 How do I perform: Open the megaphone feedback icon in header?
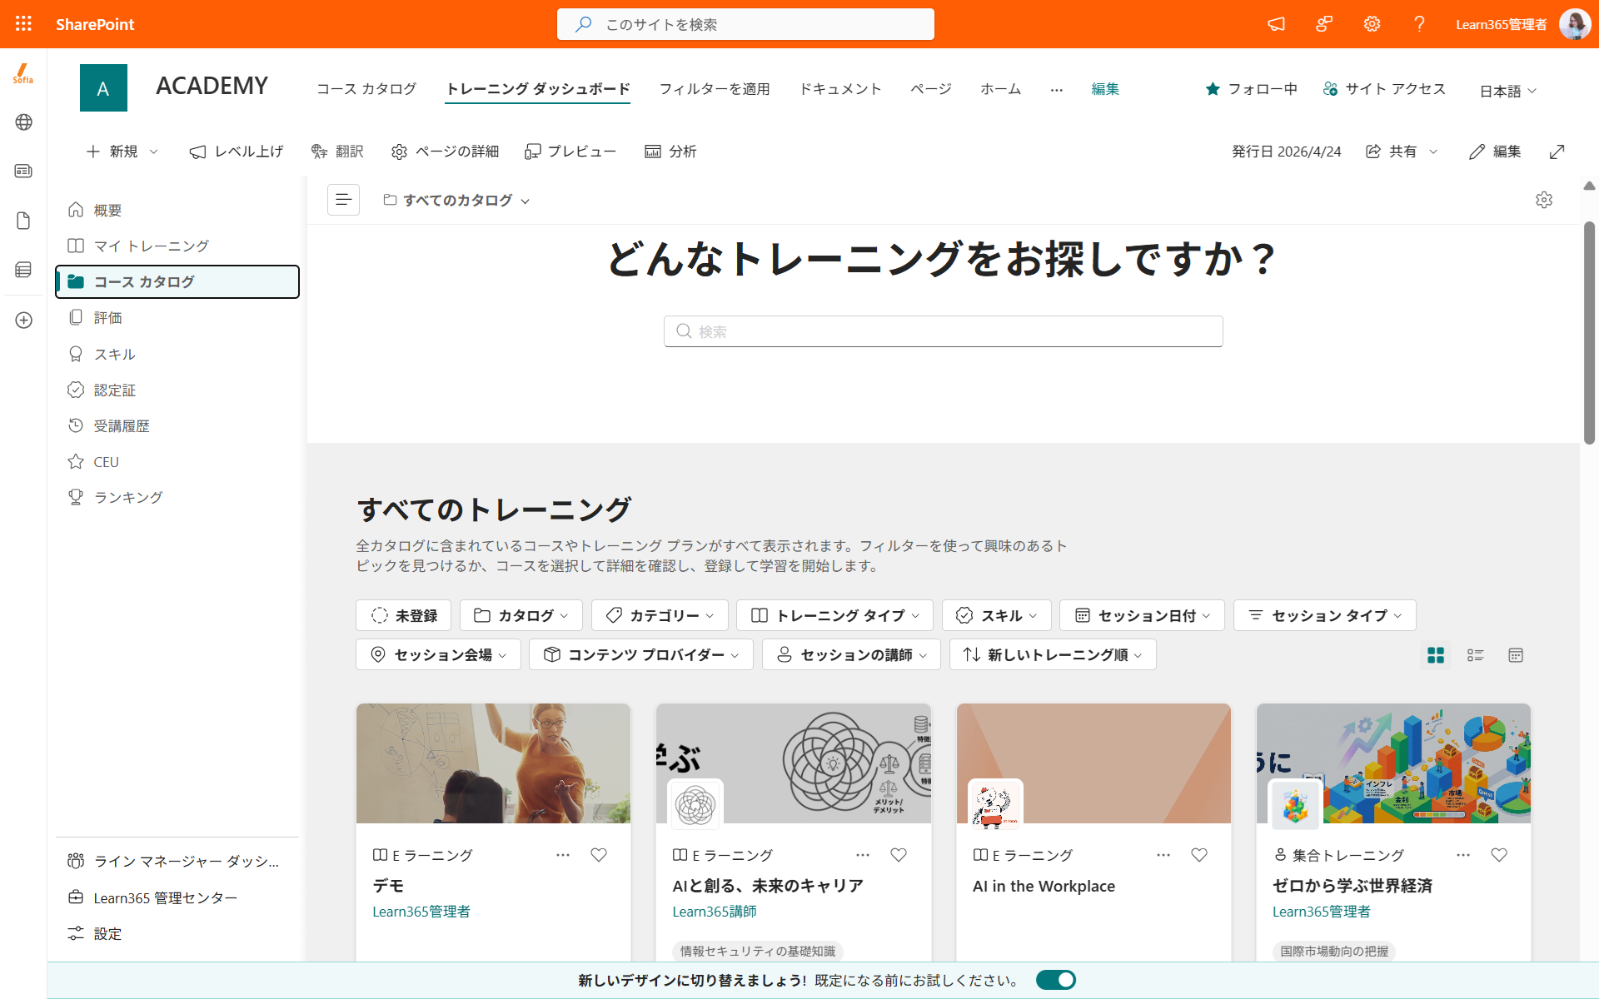coord(1276,24)
